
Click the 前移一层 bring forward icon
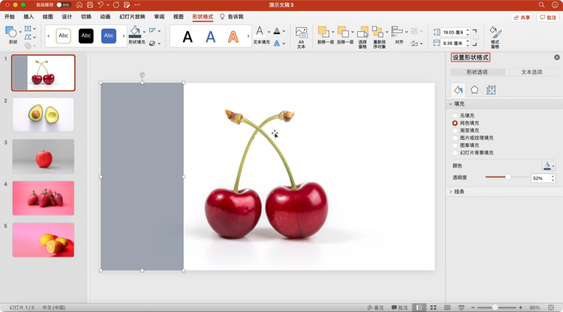[323, 32]
